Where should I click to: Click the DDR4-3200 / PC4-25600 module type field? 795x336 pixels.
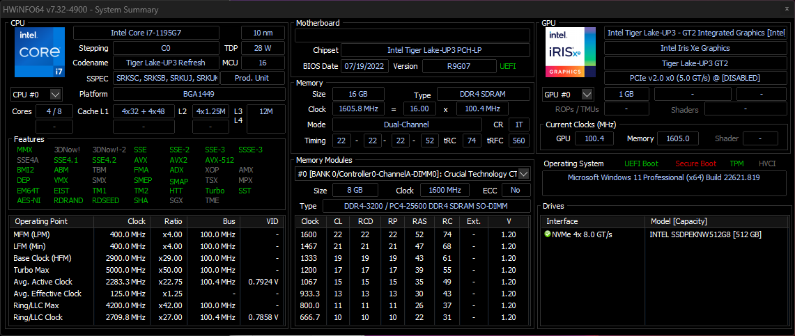point(426,206)
